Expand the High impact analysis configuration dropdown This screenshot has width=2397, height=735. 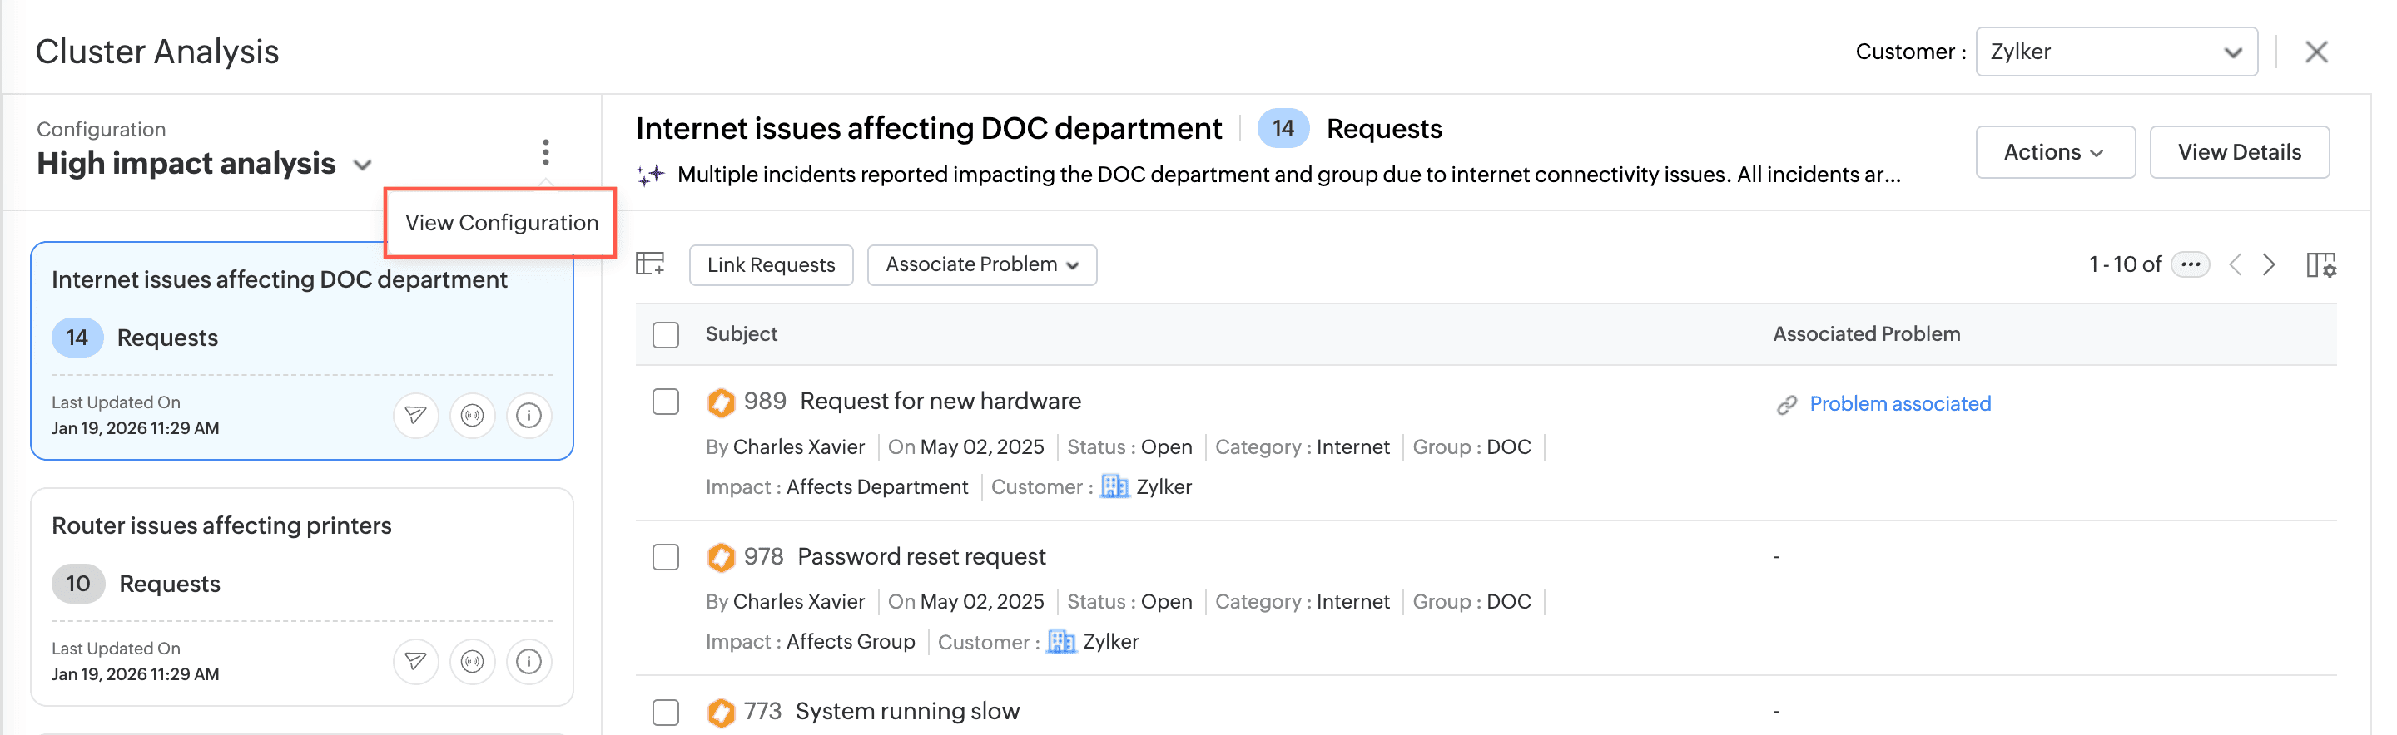(x=363, y=165)
